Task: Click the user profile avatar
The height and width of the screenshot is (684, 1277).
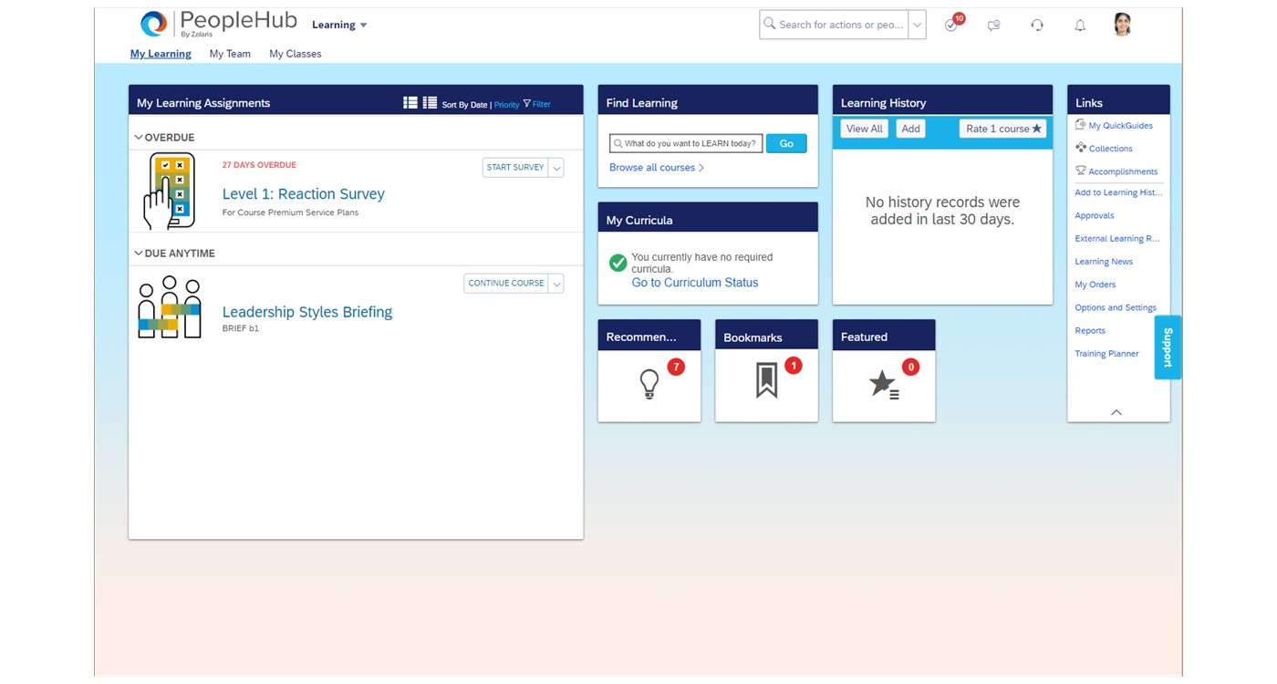Action: click(1123, 25)
